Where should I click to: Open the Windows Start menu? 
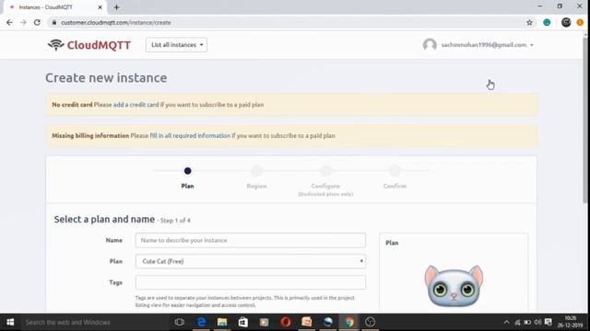coord(10,322)
